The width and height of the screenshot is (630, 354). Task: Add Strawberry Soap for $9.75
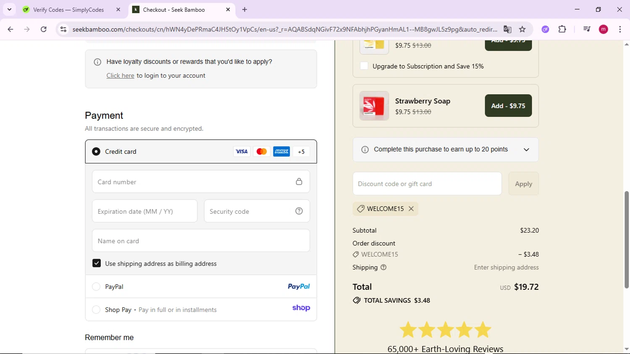pos(508,106)
